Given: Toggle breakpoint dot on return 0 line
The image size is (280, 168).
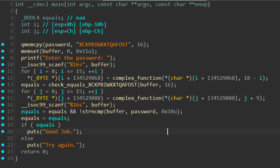Looking at the screenshot, I should [x=3, y=152].
